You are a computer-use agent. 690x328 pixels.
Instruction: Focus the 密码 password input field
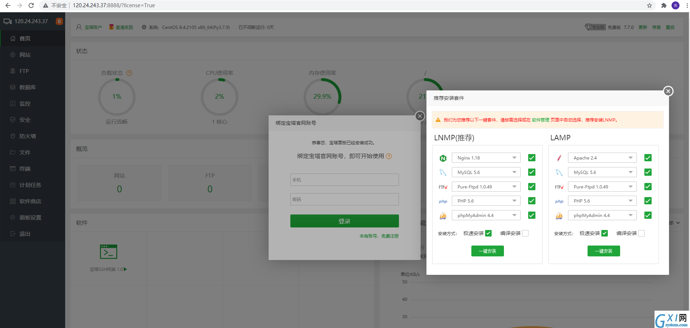344,199
